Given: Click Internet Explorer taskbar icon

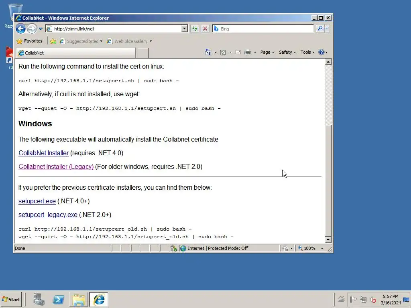Looking at the screenshot, I should (x=99, y=300).
